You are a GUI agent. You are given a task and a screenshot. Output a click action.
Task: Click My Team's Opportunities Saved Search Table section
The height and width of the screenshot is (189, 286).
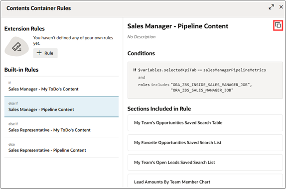(205, 123)
